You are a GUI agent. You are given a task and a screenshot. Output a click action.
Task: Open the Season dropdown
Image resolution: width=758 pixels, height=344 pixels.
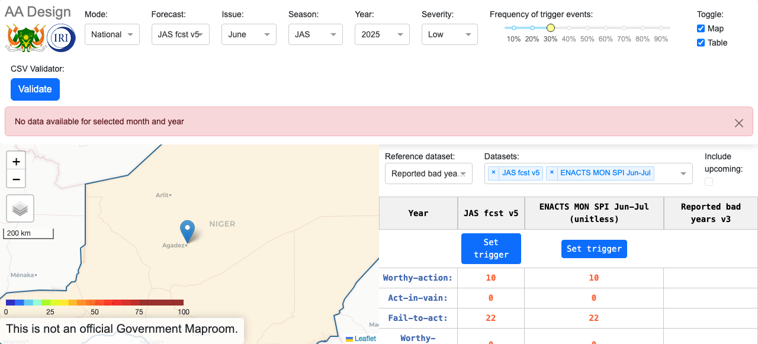[315, 34]
